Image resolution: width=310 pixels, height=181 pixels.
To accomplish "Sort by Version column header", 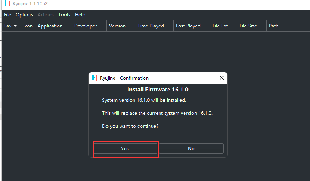I will (x=121, y=26).
